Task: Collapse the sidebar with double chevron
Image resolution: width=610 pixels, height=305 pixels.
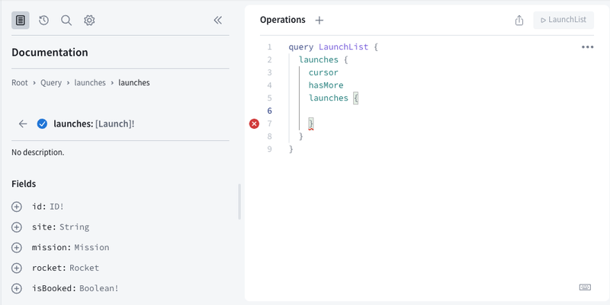Action: pyautogui.click(x=218, y=21)
